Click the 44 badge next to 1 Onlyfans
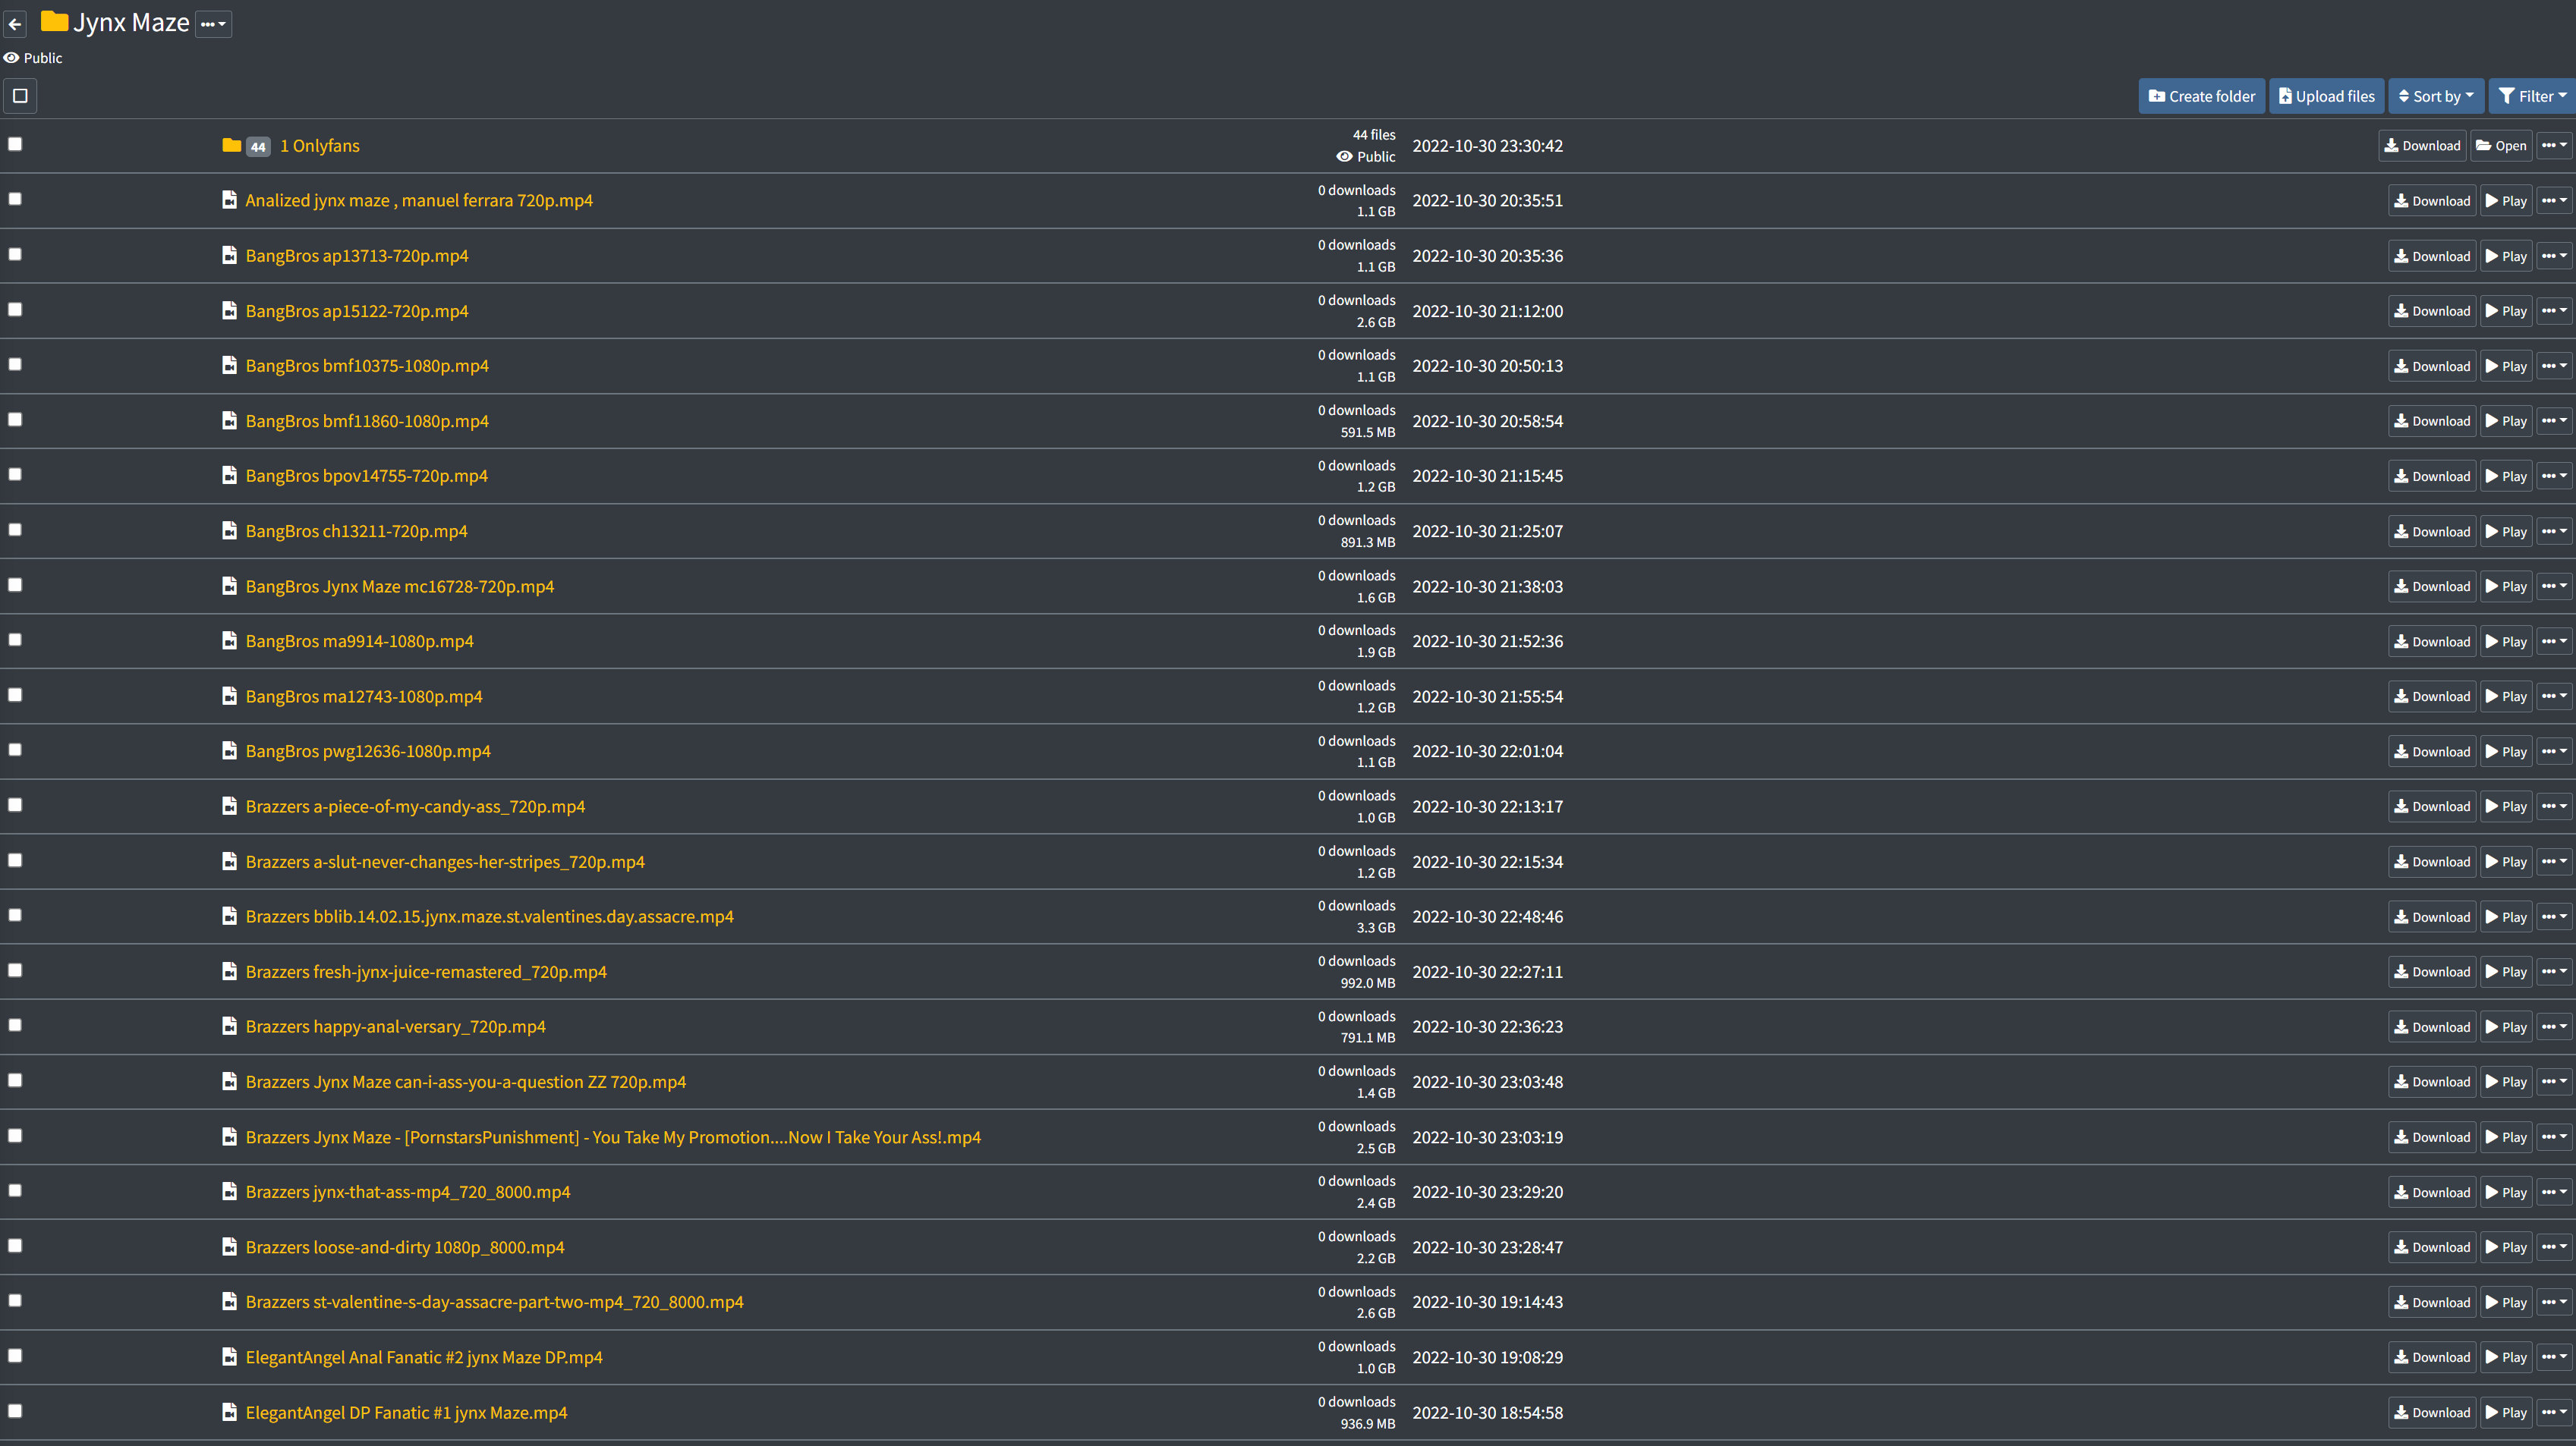The image size is (2576, 1446). (x=258, y=147)
